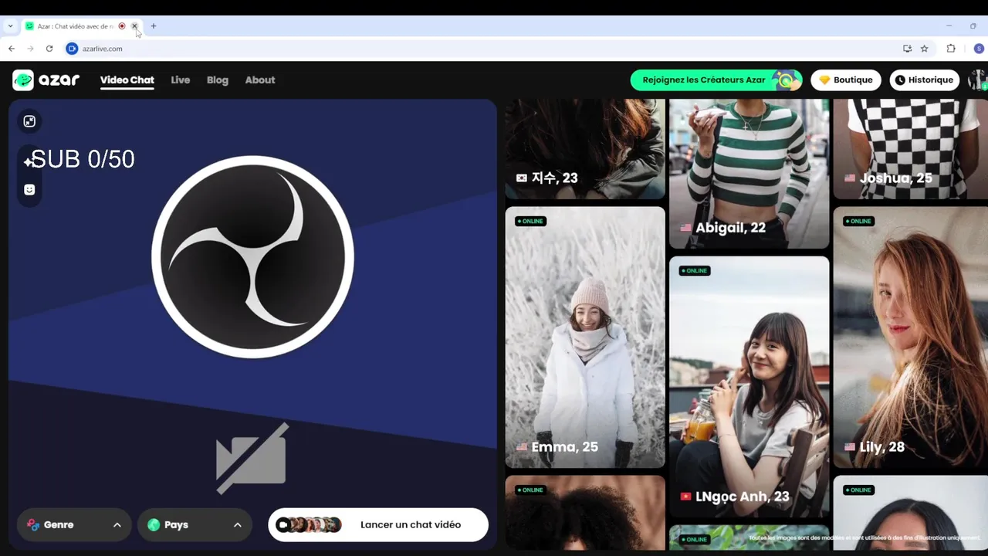This screenshot has width=988, height=556.
Task: Select the Azar browser tab
Action: (x=81, y=25)
